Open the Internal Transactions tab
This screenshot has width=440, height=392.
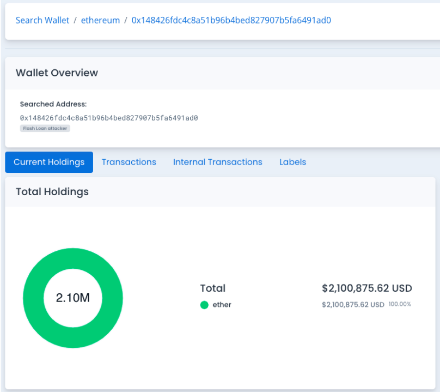tap(217, 162)
